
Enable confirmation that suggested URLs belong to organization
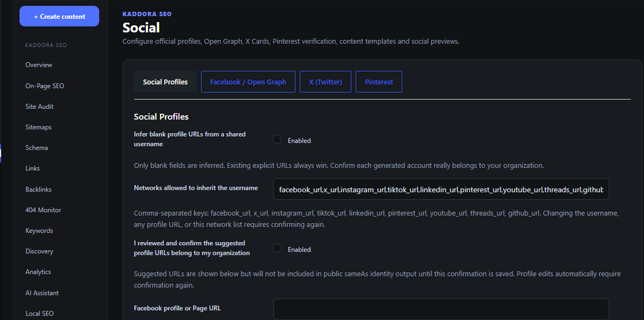[x=277, y=248]
